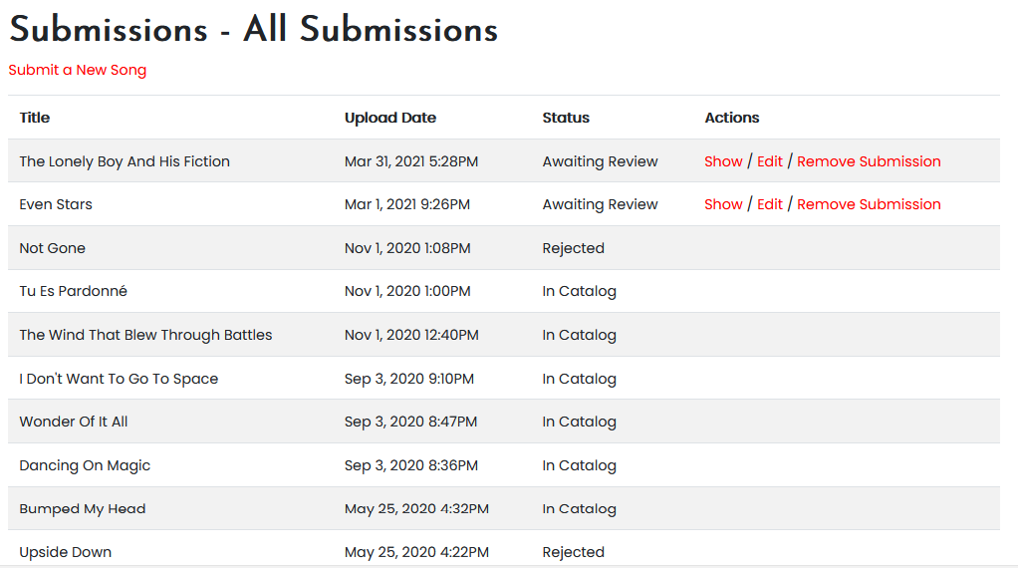Click the Actions column header
The width and height of the screenshot is (1018, 568).
point(732,118)
